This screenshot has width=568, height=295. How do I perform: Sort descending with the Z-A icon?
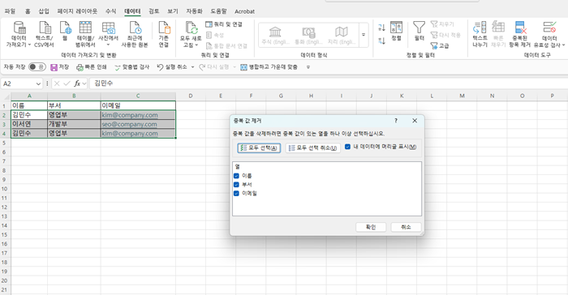381,41
